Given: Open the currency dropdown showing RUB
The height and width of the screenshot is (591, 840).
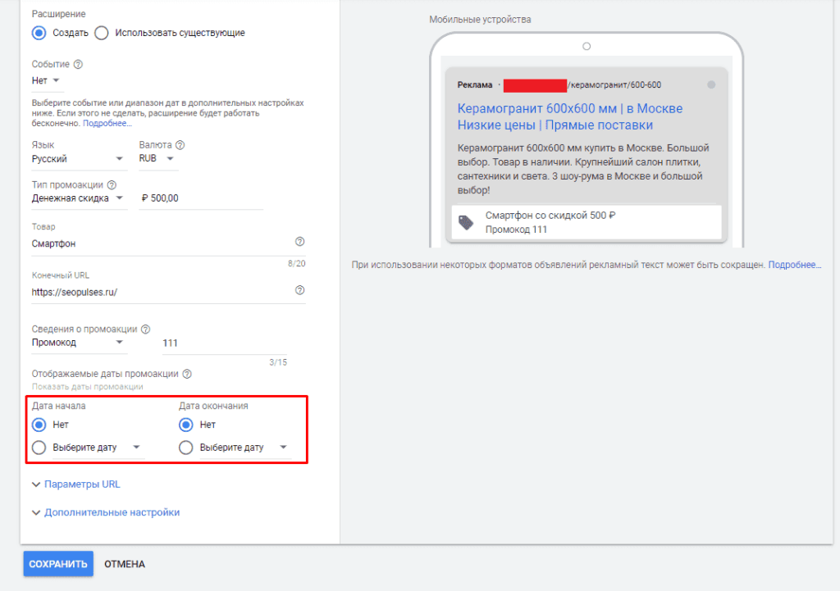Looking at the screenshot, I should (158, 158).
